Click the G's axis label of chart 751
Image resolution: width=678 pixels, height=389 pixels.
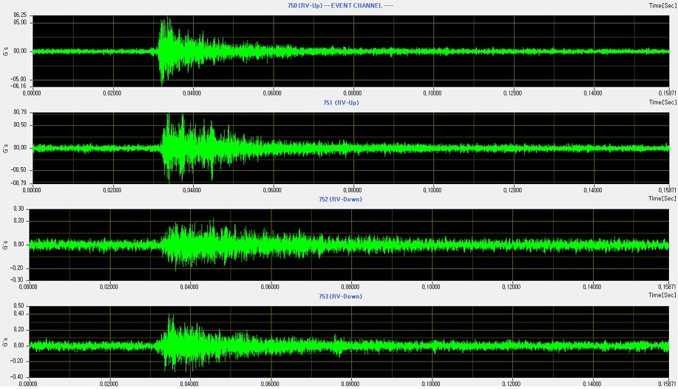pos(6,149)
